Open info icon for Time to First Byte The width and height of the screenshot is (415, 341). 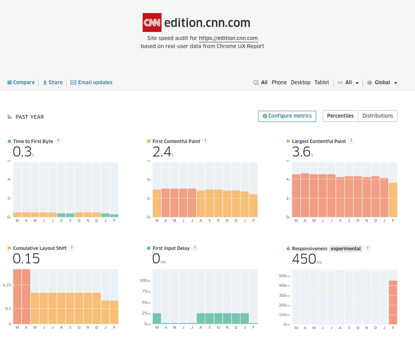[58, 141]
